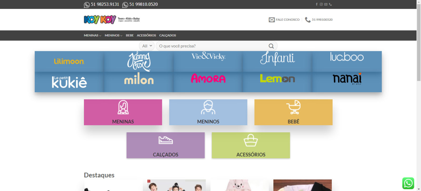Open the All category search dropdown
The height and width of the screenshot is (191, 421).
(x=147, y=46)
